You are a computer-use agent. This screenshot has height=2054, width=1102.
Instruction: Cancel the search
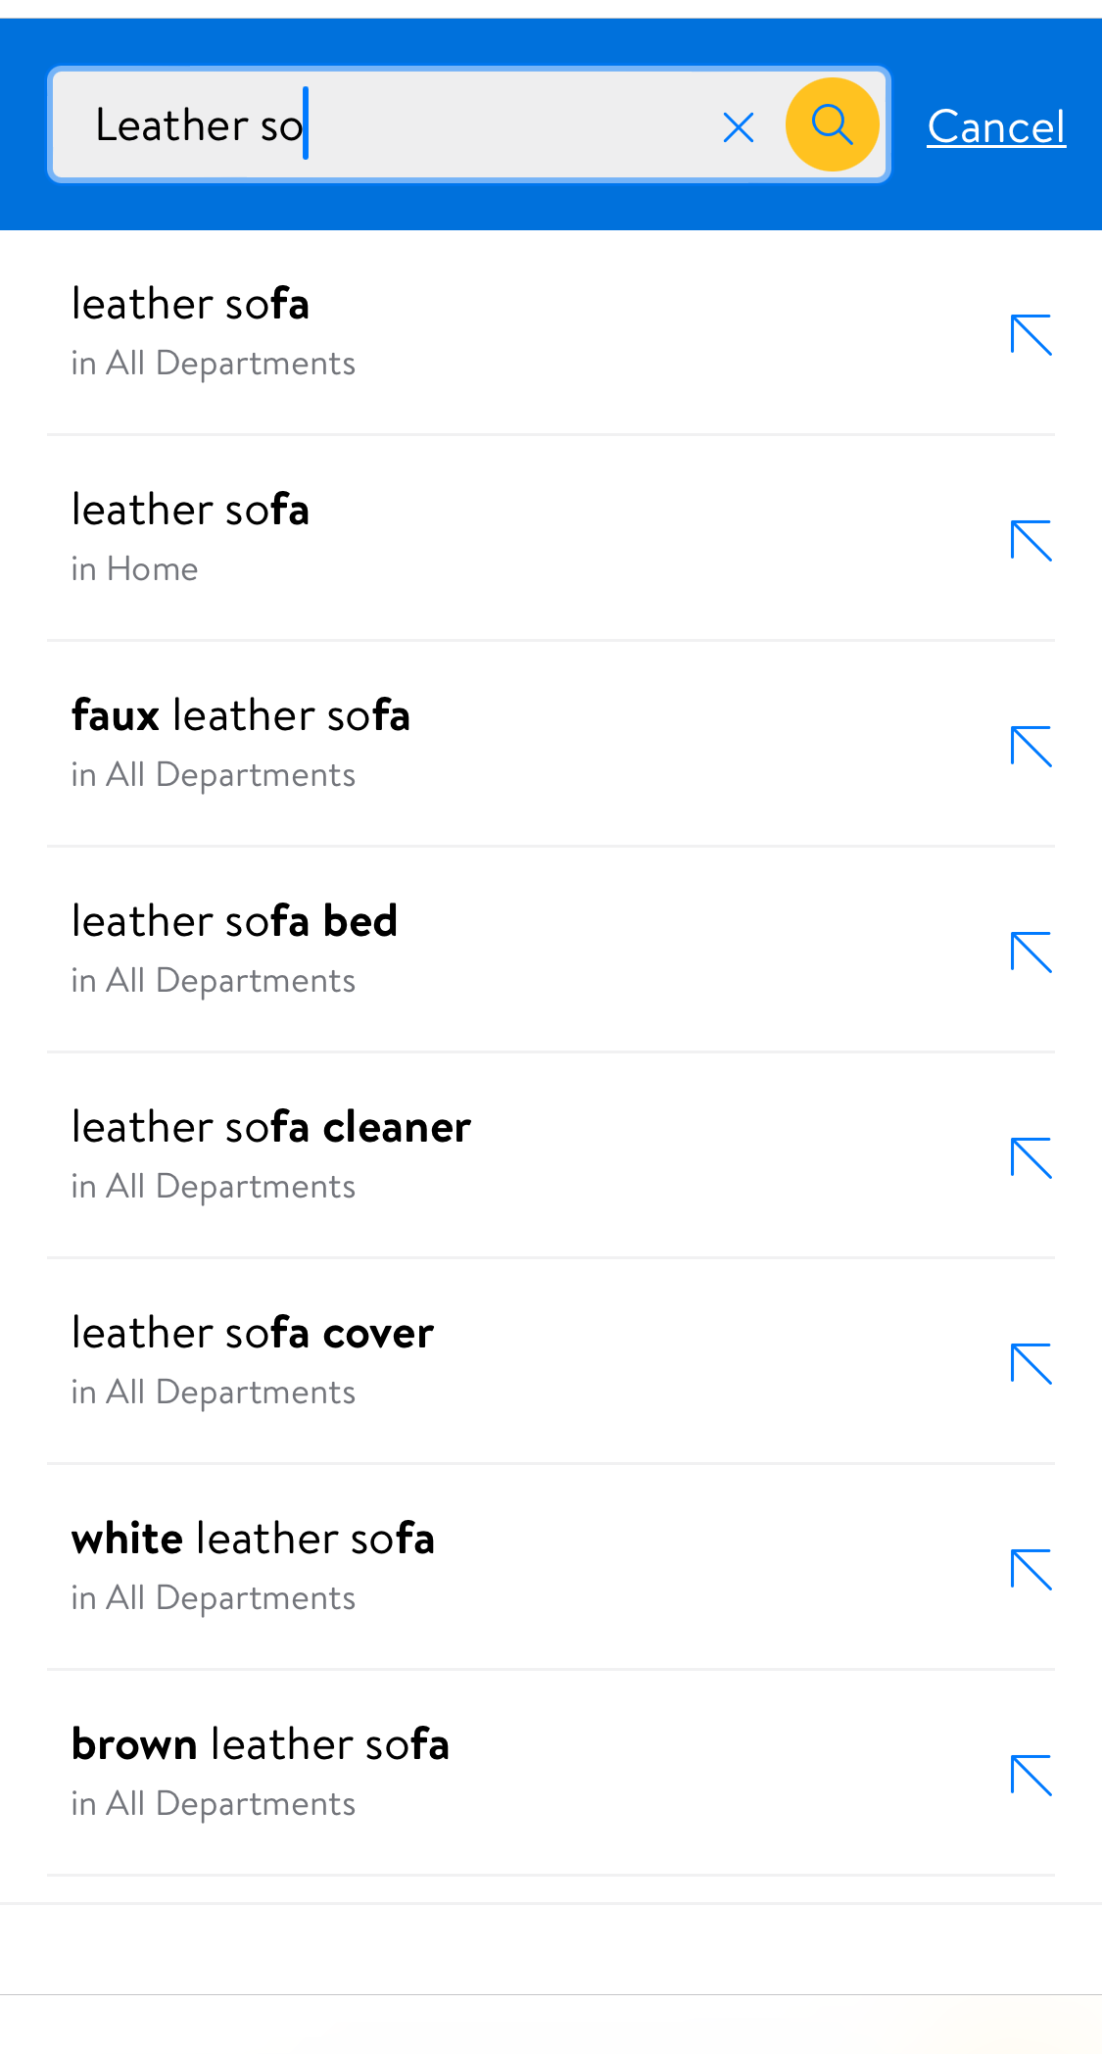click(995, 126)
